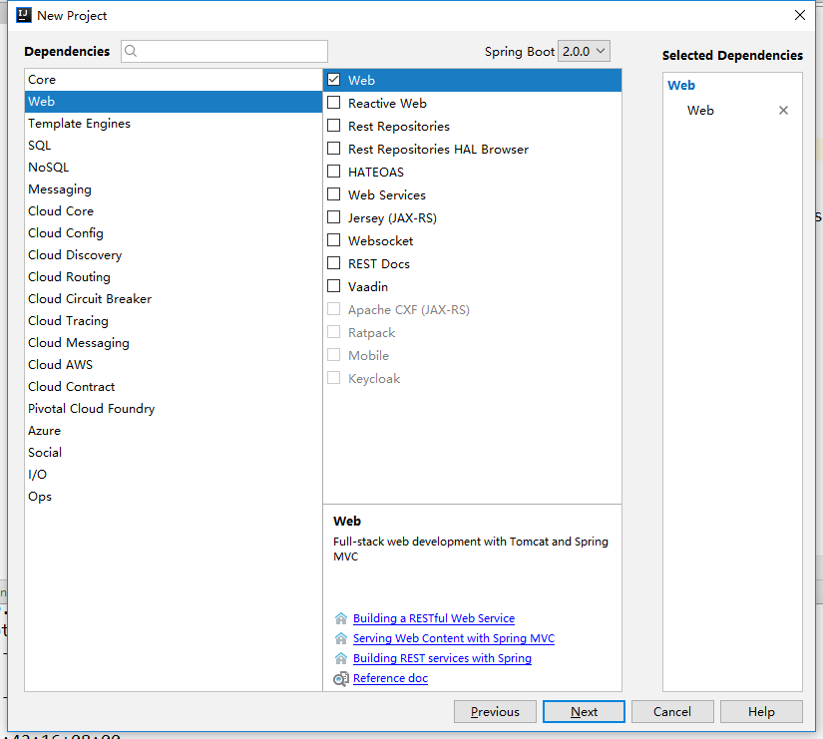Choose the Cloud Contract category
The width and height of the screenshot is (823, 739).
click(x=174, y=387)
